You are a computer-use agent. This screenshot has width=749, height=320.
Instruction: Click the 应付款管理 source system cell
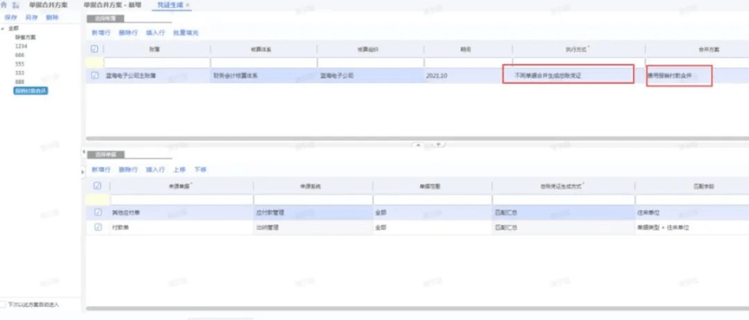pyautogui.click(x=313, y=213)
